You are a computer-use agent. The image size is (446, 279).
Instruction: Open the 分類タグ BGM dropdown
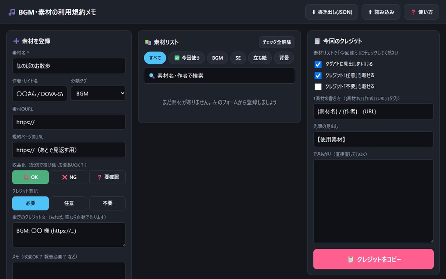tap(98, 93)
